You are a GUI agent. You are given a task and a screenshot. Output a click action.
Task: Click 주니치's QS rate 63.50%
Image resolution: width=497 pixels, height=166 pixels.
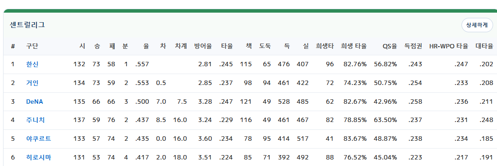[x=385, y=120]
